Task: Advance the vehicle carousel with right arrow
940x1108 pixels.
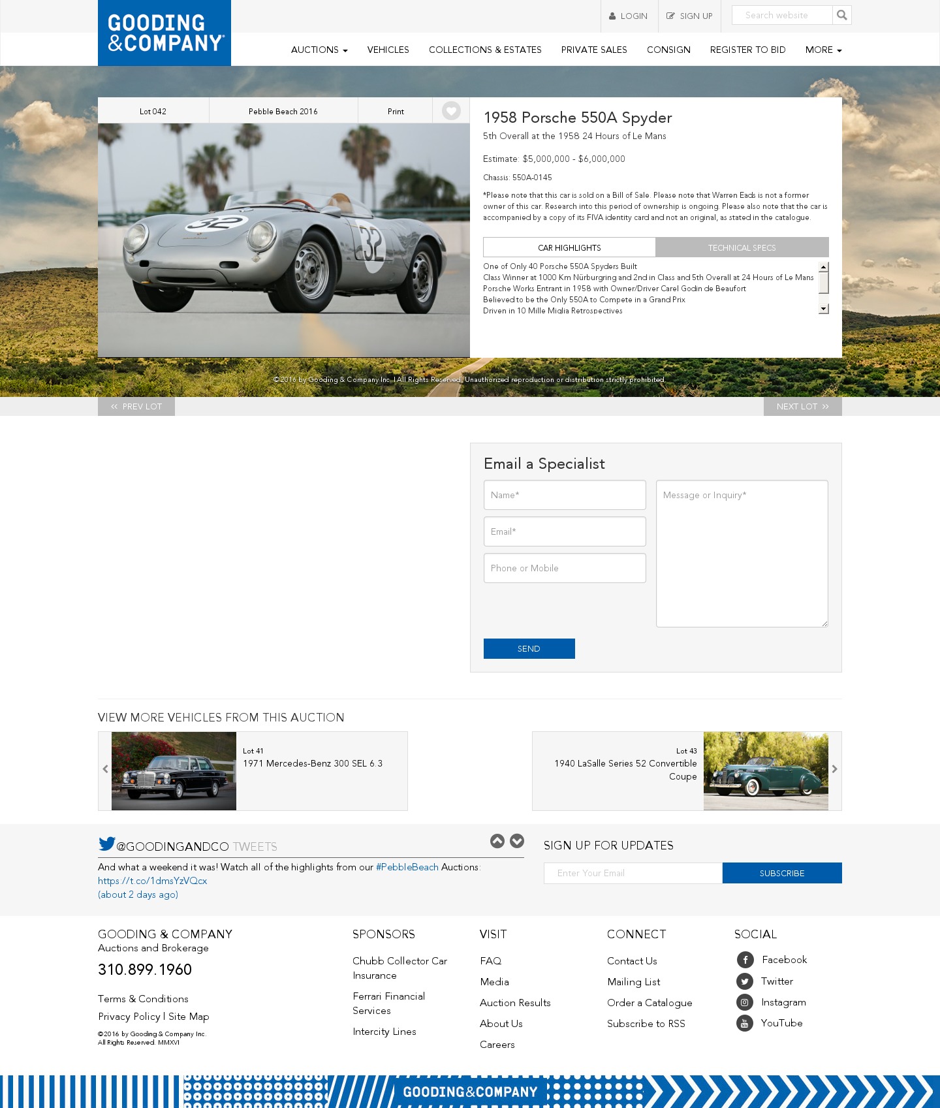Action: (x=834, y=769)
